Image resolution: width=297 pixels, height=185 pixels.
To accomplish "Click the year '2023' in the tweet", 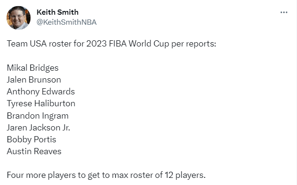I will (97, 44).
